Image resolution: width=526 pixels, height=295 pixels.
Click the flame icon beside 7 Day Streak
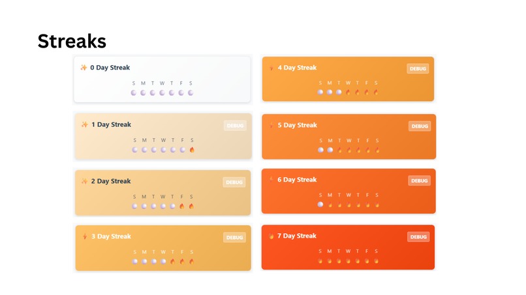[x=271, y=236]
